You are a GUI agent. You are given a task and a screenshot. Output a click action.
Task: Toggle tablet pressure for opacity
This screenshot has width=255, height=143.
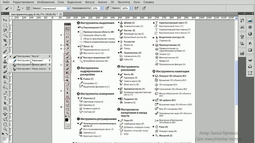[x=107, y=8]
